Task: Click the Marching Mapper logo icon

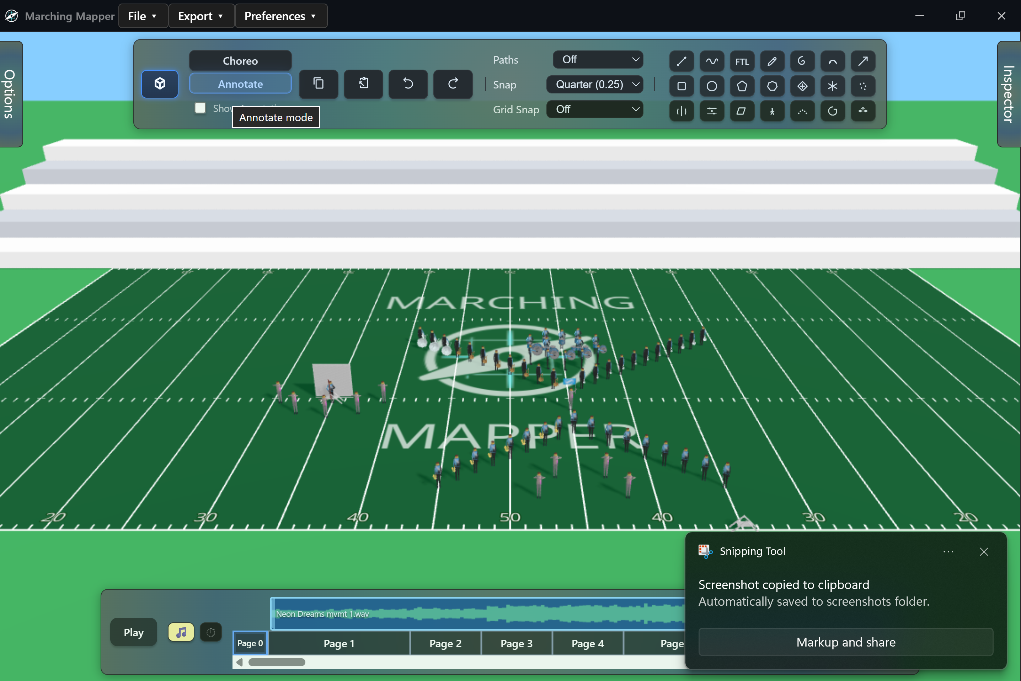Action: (11, 16)
